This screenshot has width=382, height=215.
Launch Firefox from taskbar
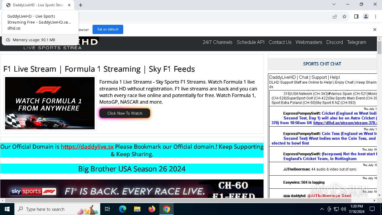coord(152,209)
